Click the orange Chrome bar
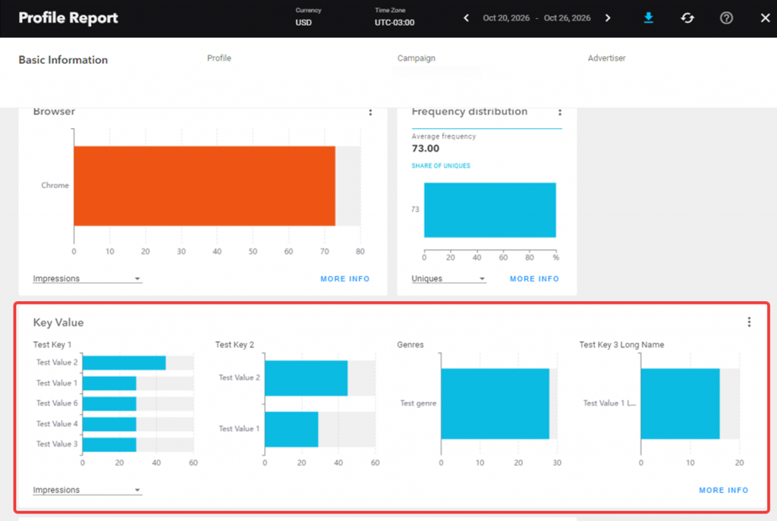 pyautogui.click(x=204, y=187)
